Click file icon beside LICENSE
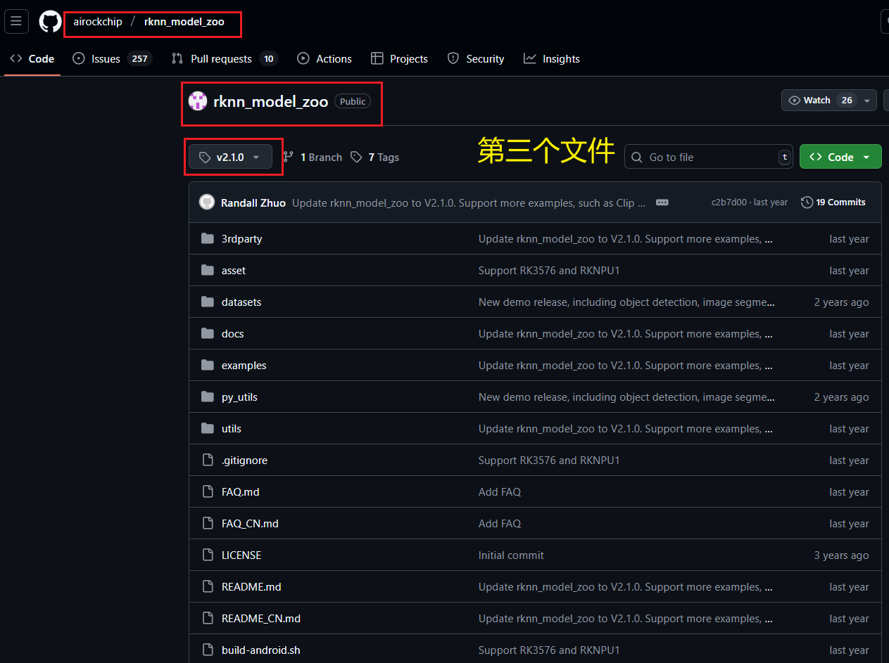This screenshot has height=663, width=889. [207, 555]
